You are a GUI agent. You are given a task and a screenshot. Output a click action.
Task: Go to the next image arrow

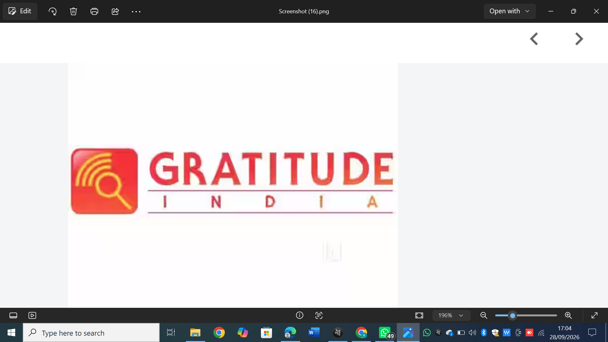point(579,39)
